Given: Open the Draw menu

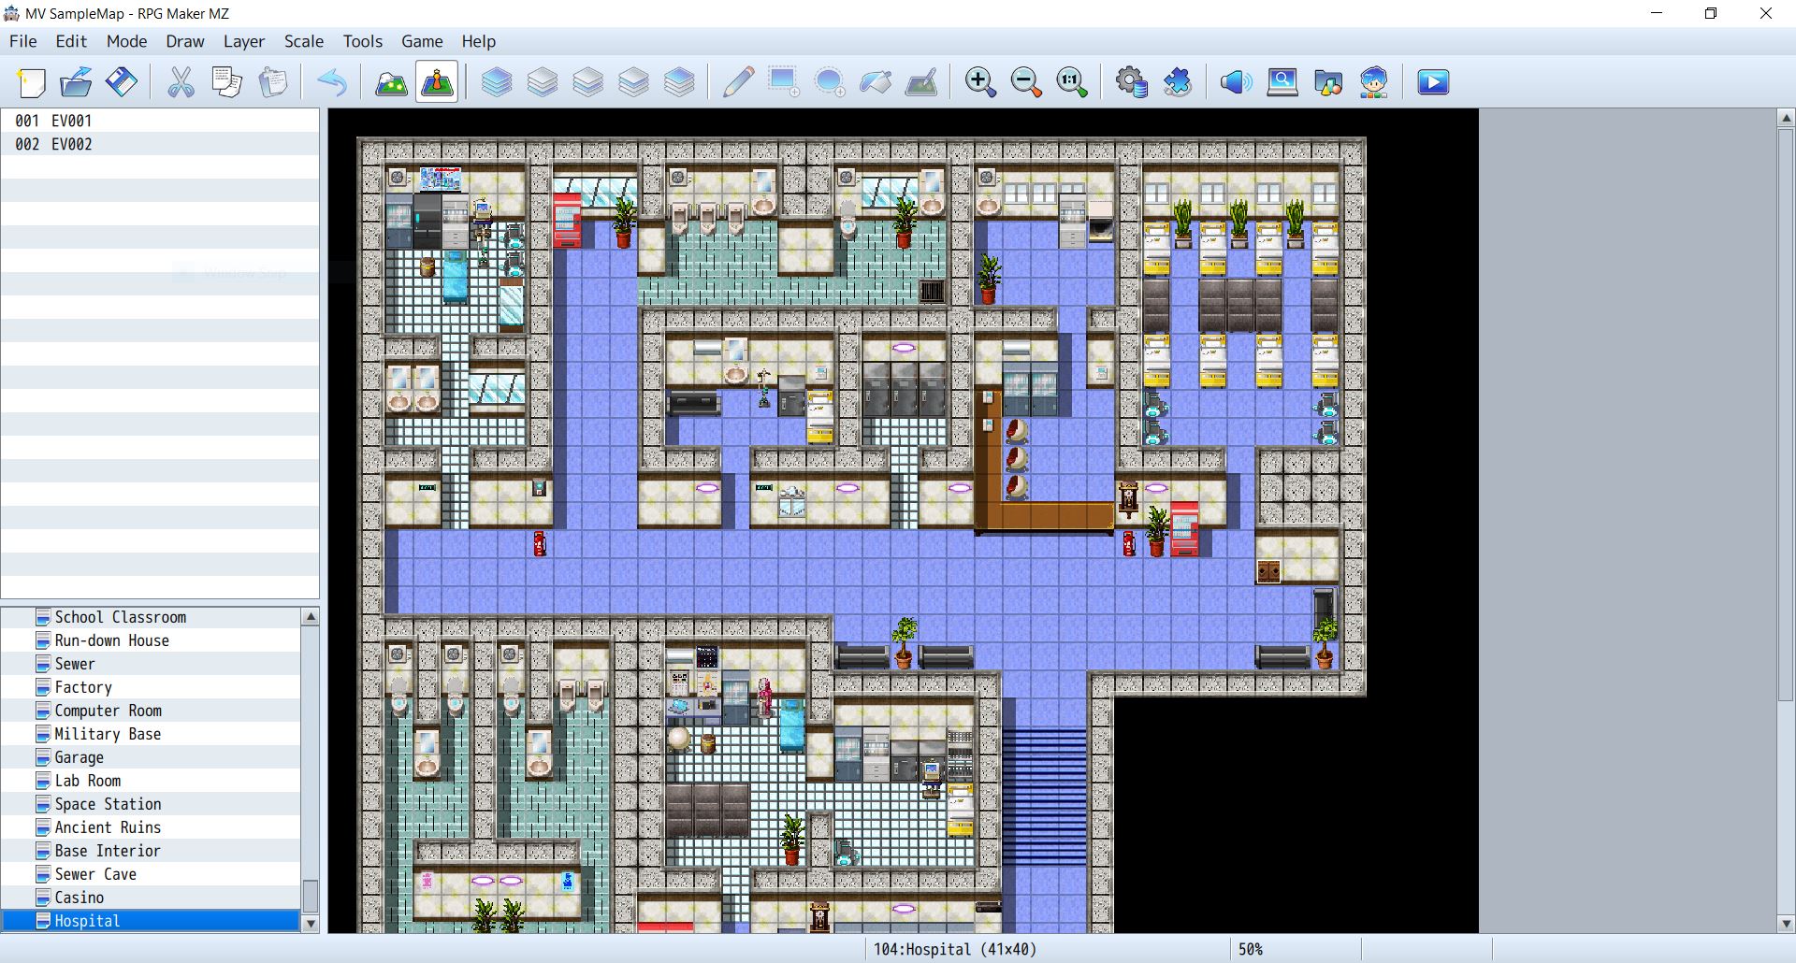Looking at the screenshot, I should (185, 41).
